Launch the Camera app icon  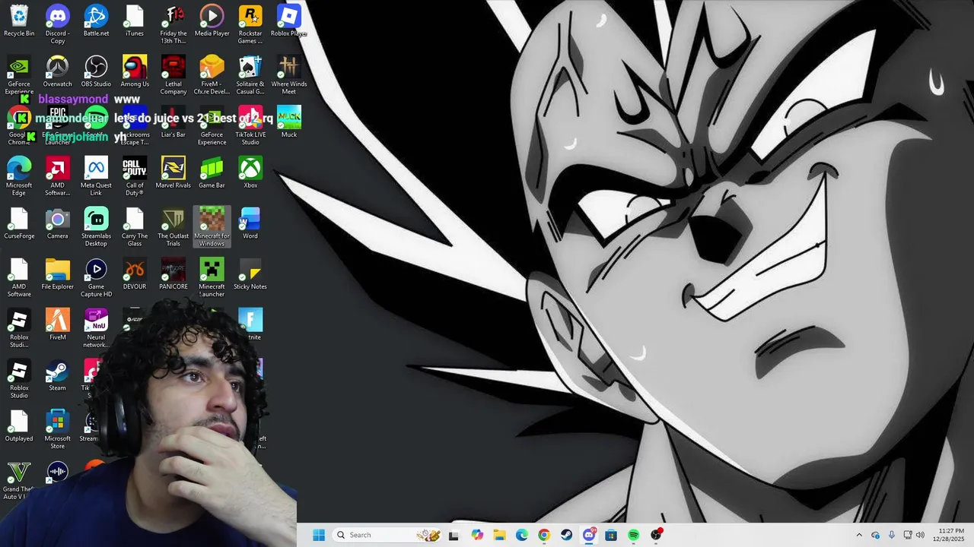57,224
